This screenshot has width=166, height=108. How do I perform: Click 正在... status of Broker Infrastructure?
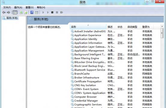[x=121, y=78]
